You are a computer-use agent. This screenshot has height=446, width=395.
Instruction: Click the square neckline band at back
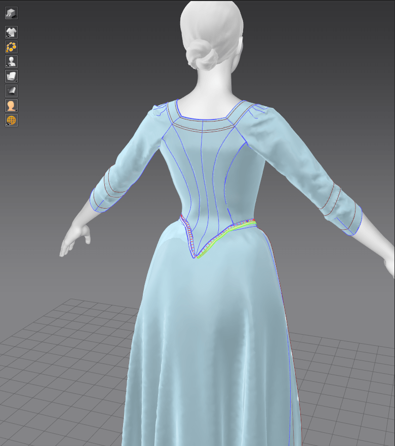tap(203, 120)
